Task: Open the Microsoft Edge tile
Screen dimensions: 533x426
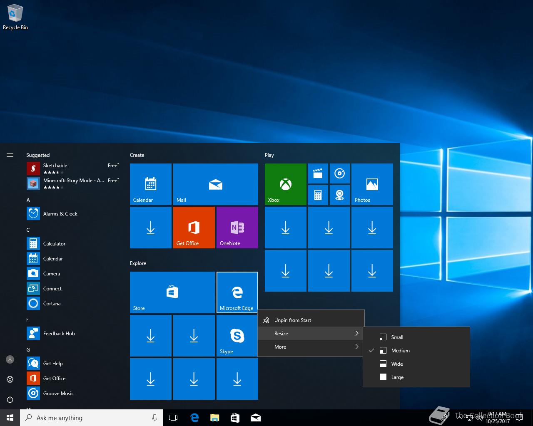Action: tap(237, 292)
